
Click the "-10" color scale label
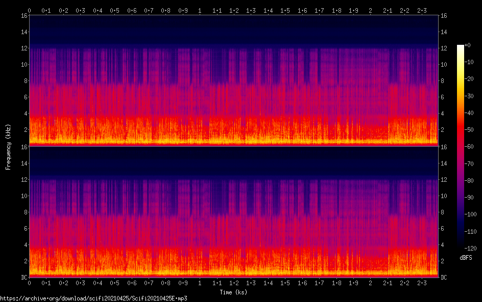pyautogui.click(x=469, y=62)
